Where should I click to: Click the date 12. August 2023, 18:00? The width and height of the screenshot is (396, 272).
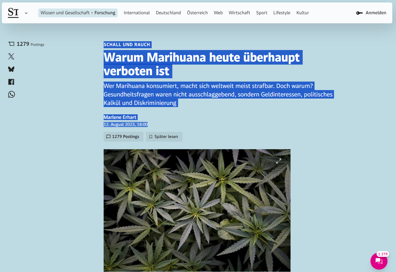pyautogui.click(x=126, y=124)
